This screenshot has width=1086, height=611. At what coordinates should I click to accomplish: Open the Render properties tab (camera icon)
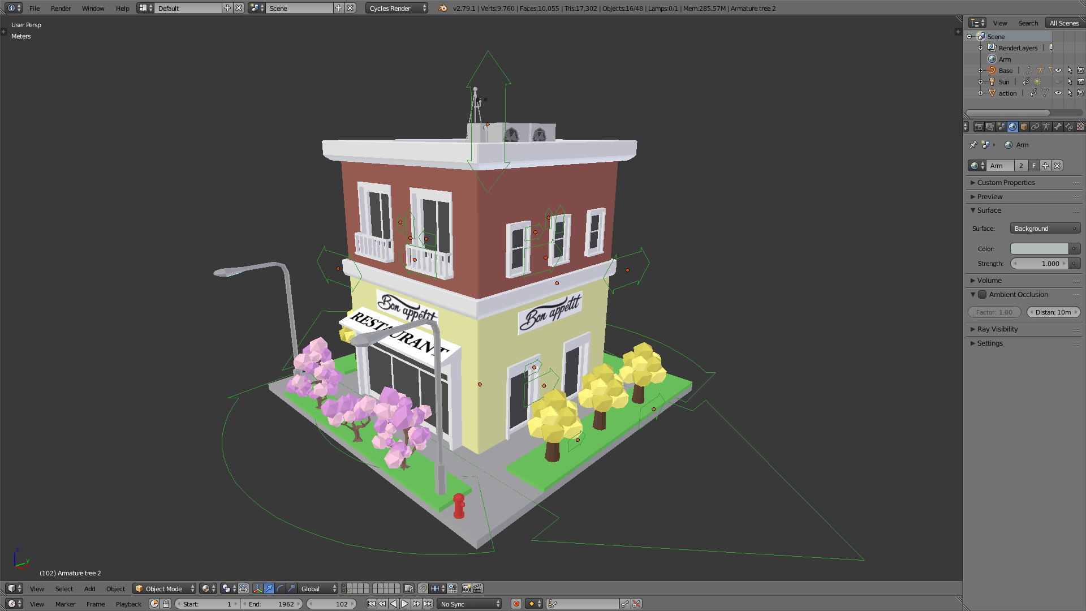[x=979, y=127]
